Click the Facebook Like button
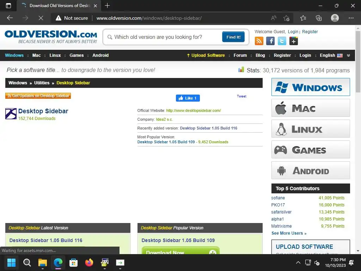 tap(188, 98)
